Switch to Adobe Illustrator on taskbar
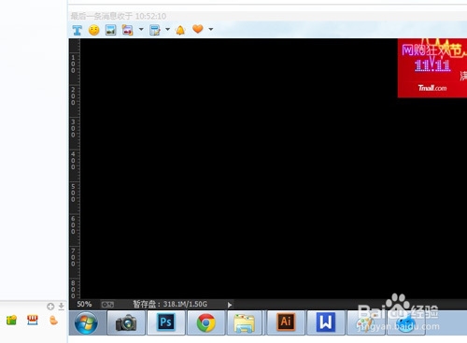This screenshot has width=467, height=343. [x=286, y=322]
